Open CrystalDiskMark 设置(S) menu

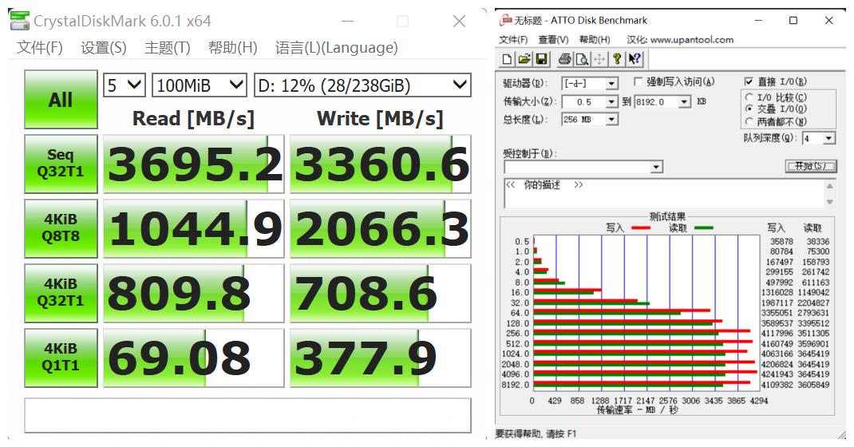[104, 48]
